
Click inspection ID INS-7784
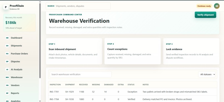[x=54, y=99]
